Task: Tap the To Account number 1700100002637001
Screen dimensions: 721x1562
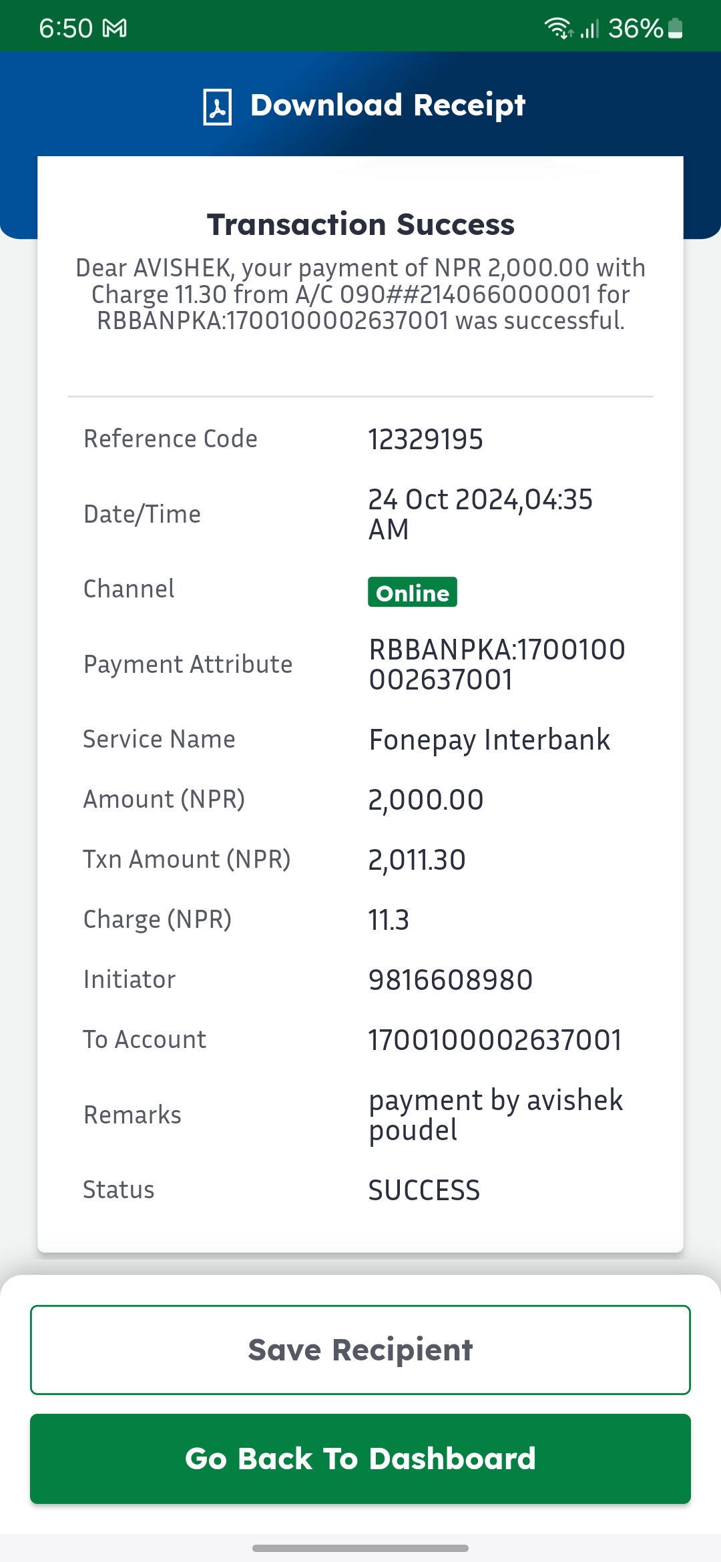Action: coord(495,1040)
